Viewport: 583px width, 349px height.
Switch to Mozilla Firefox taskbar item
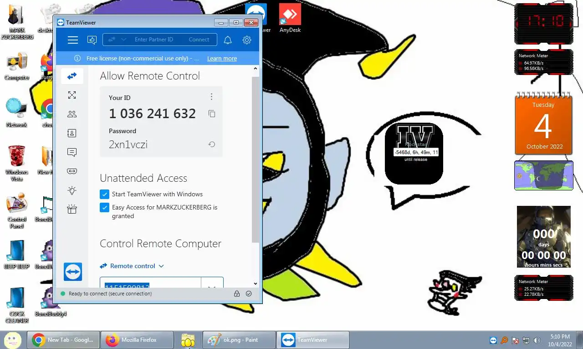(137, 340)
